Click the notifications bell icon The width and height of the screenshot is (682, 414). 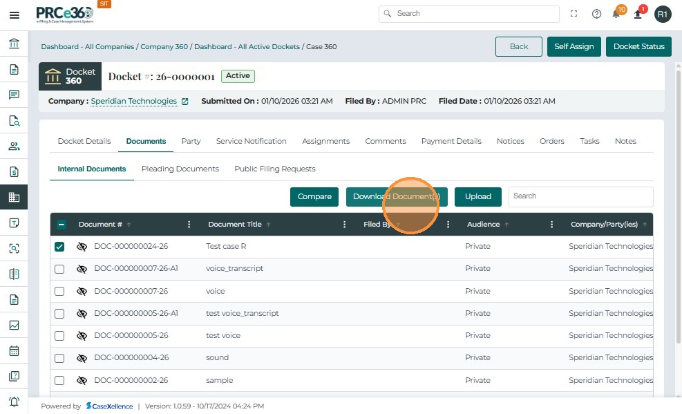(x=616, y=14)
